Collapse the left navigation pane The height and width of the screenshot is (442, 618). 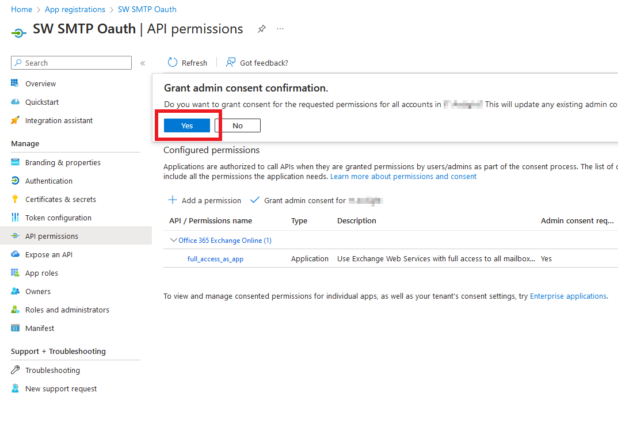(x=142, y=63)
